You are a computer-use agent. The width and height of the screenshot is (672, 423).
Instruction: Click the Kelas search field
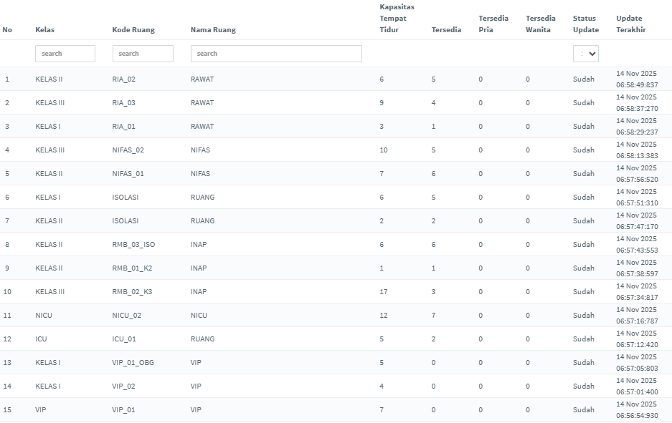click(x=65, y=54)
